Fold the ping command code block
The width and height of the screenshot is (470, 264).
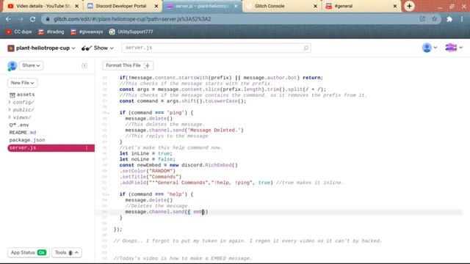pyautogui.click(x=109, y=113)
